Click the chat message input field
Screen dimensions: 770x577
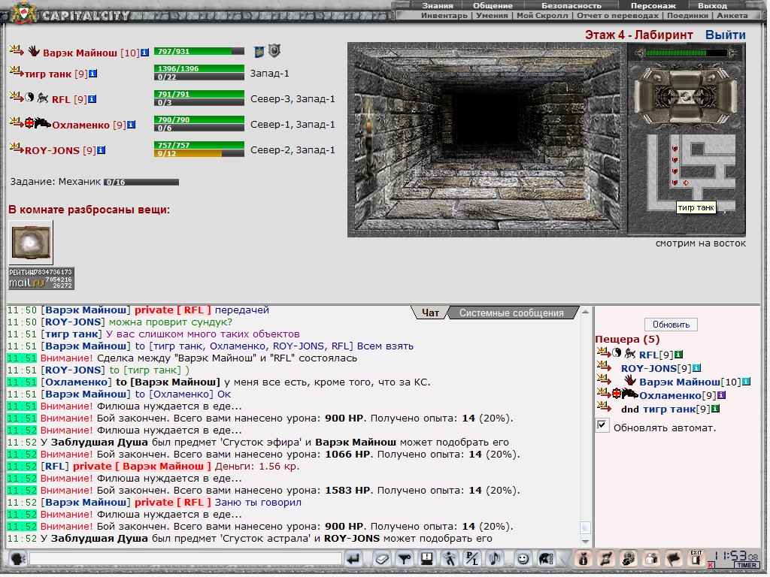[186, 559]
